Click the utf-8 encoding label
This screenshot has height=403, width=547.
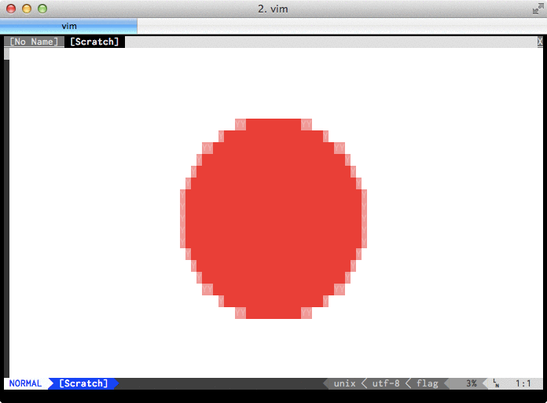(385, 383)
